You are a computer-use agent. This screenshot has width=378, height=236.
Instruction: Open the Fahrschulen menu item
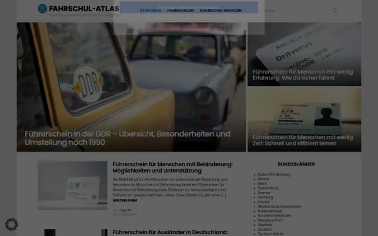181,11
